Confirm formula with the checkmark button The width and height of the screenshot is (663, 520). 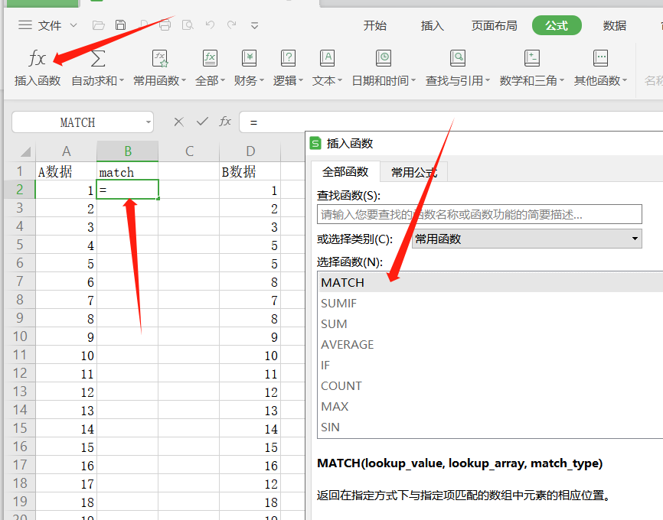click(x=201, y=122)
